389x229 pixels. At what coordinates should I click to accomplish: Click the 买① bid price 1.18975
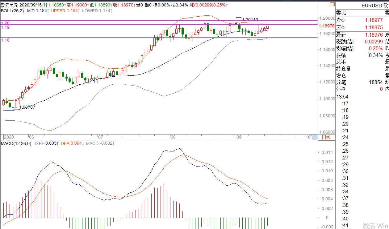(374, 28)
